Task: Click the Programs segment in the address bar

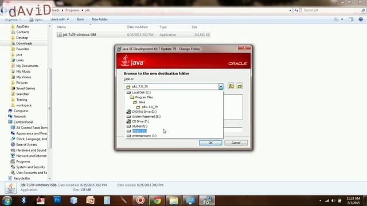Action: click(72, 10)
